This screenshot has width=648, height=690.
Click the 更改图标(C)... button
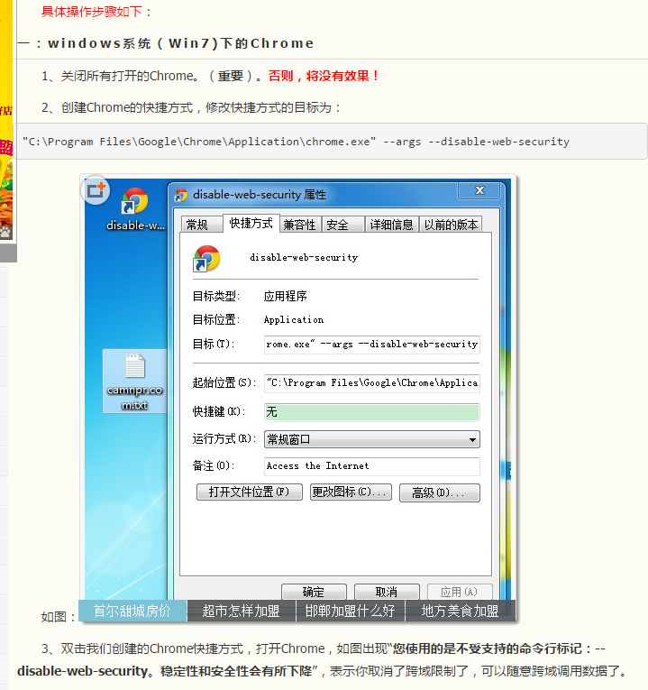(x=351, y=492)
